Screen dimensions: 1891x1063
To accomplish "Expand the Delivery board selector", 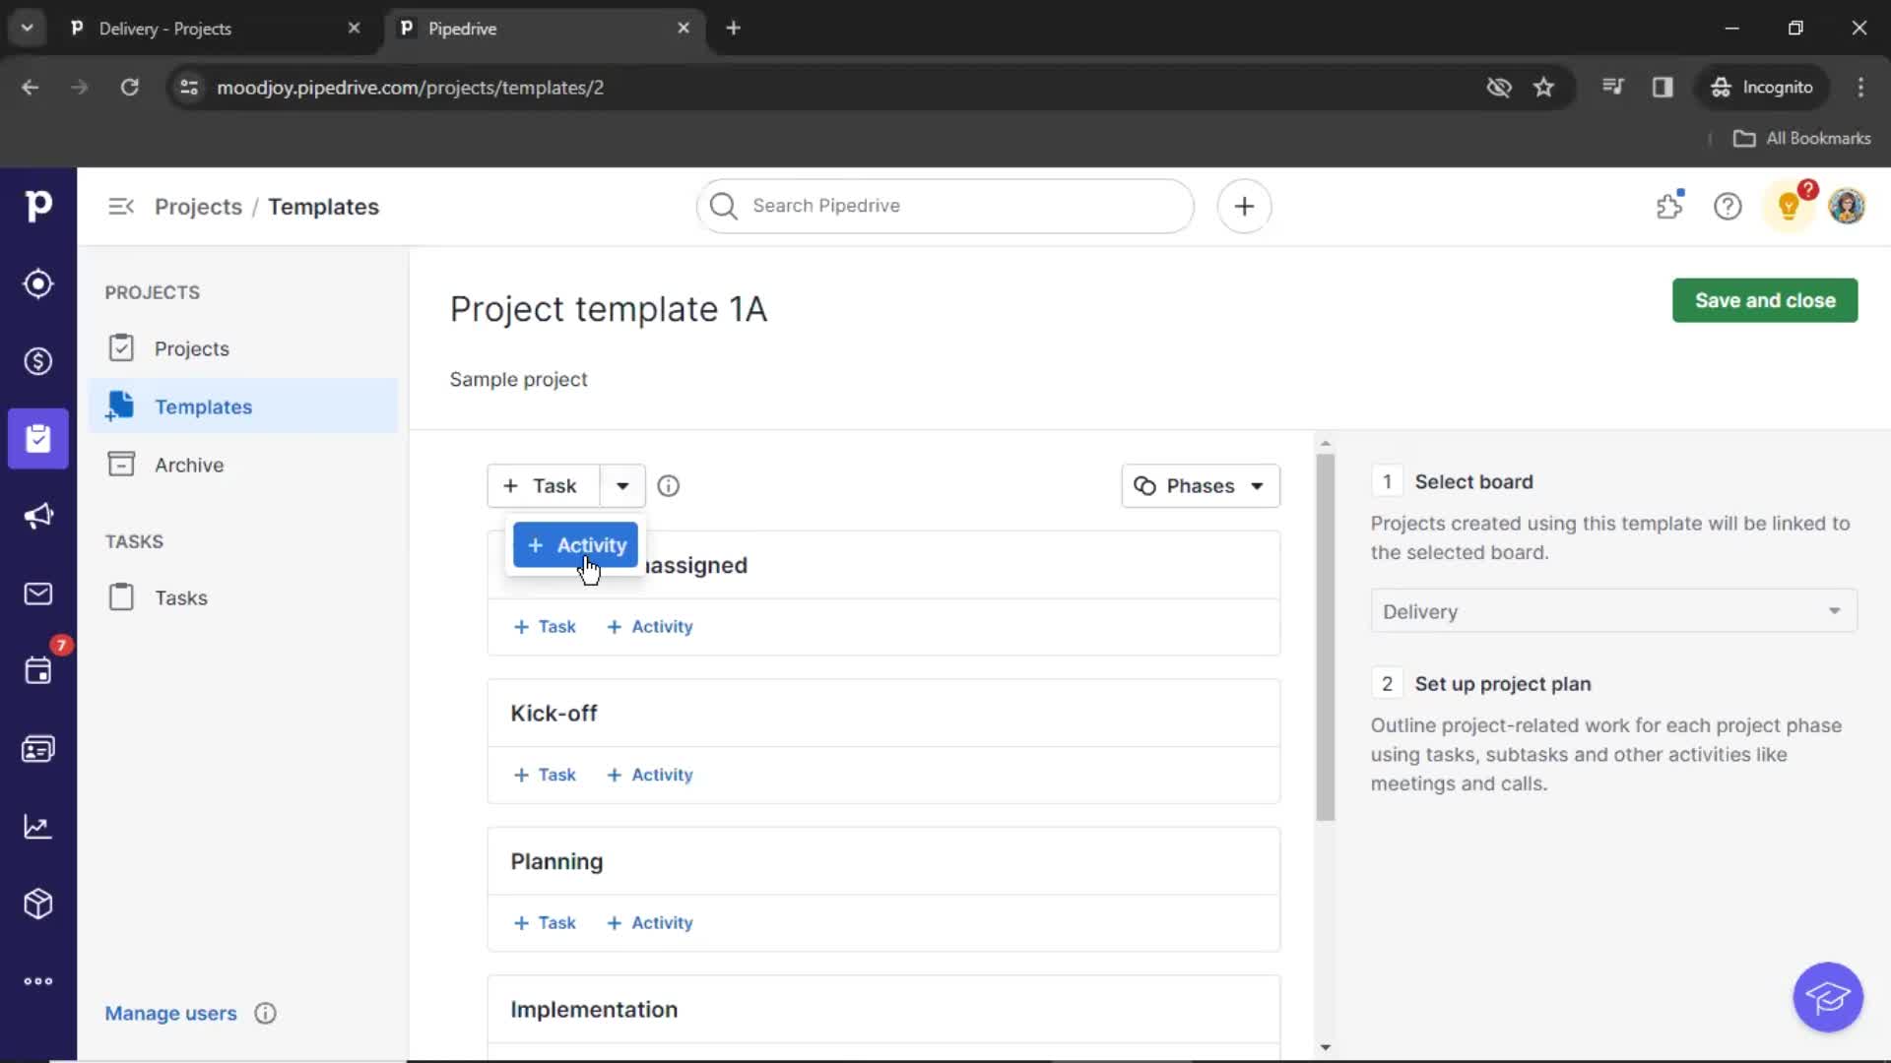I will click(x=1835, y=610).
